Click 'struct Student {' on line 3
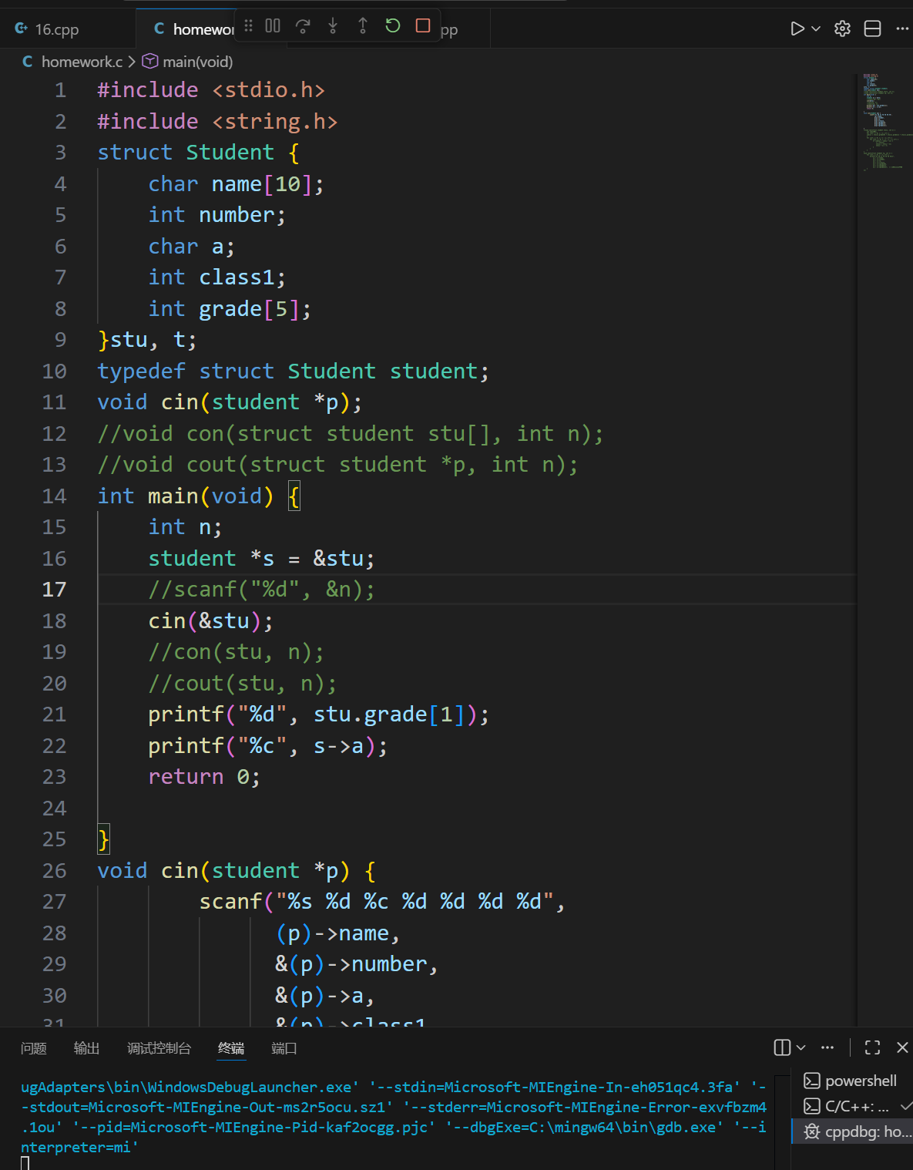The height and width of the screenshot is (1170, 913). click(198, 153)
